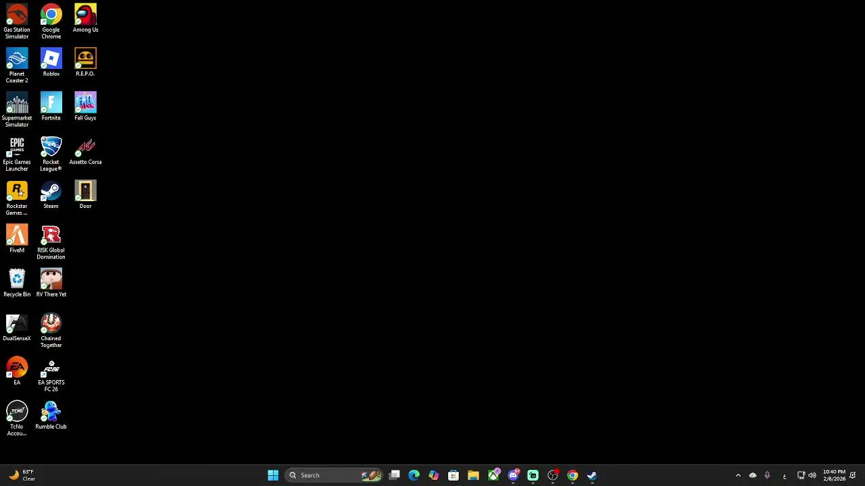Viewport: 865px width, 486px height.
Task: Open the clock showing 10:40 PM
Action: coord(834,475)
